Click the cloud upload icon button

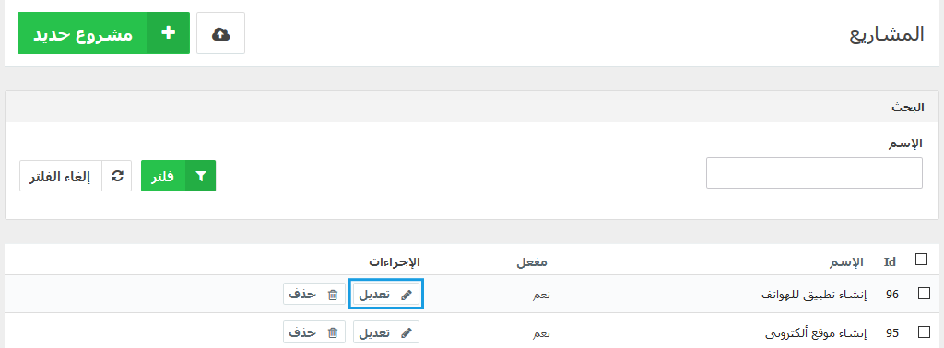pyautogui.click(x=221, y=34)
